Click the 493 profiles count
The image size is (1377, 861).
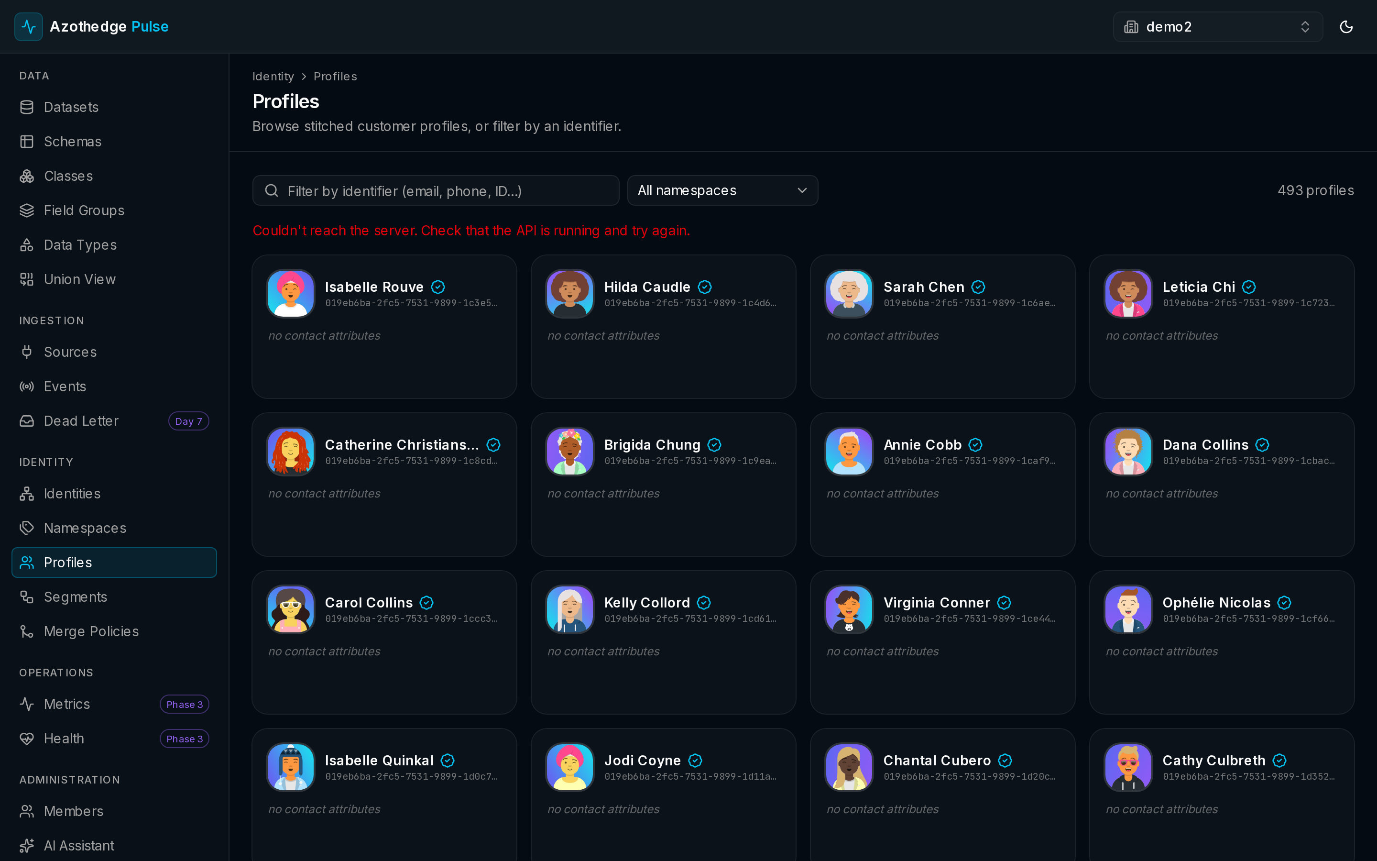[1315, 190]
